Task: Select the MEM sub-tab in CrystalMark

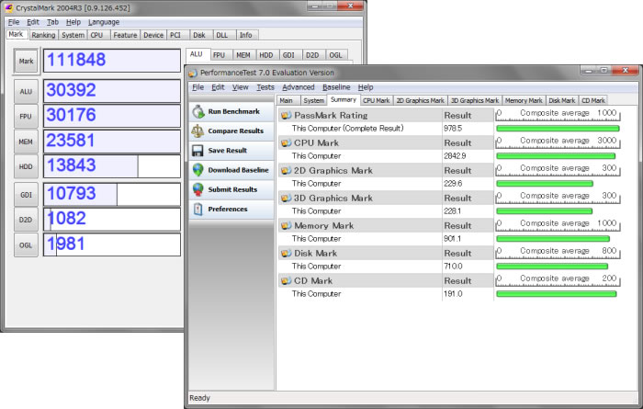Action: 243,55
